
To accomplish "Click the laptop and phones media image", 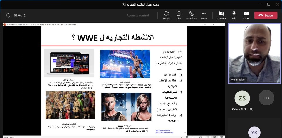I will [x=69, y=63].
